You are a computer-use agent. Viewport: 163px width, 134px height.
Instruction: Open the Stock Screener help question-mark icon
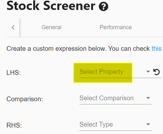pos(104,6)
